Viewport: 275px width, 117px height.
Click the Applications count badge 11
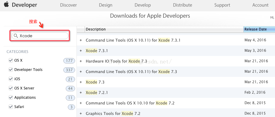tap(70, 98)
